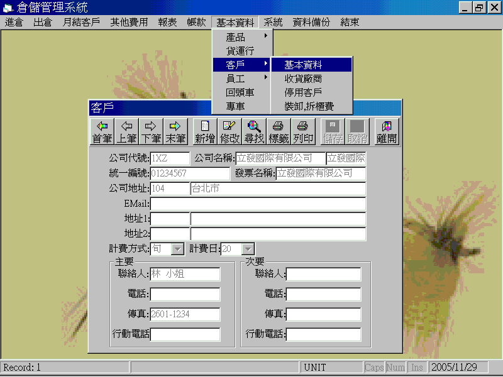Add a new customer with 新增

(205, 132)
